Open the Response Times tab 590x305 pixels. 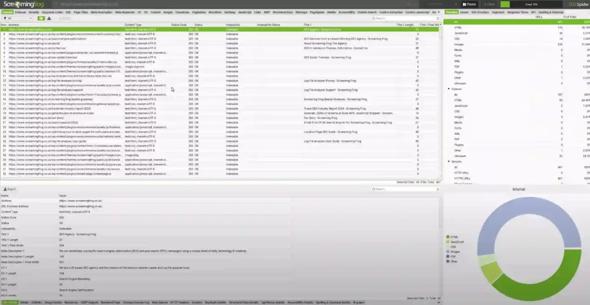[517, 12]
